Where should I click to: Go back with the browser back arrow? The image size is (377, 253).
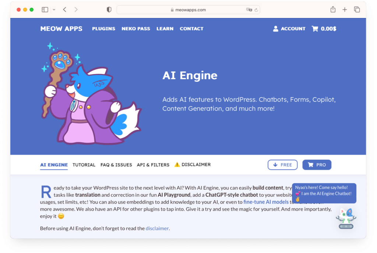click(x=65, y=10)
